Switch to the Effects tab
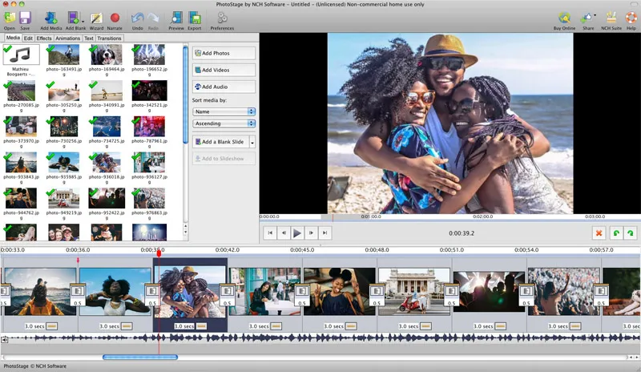This screenshot has width=641, height=372. (44, 38)
